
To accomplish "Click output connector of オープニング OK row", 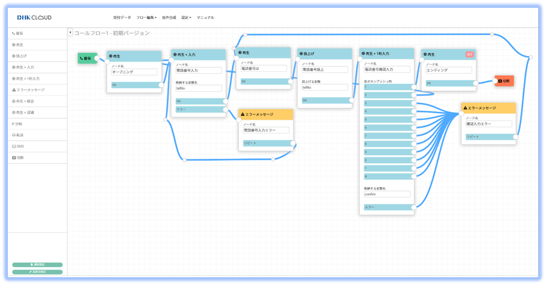I will [x=161, y=85].
